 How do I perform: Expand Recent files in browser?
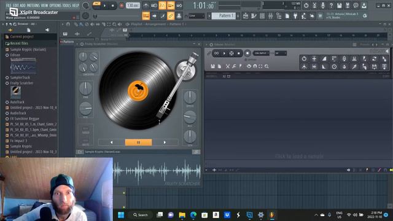click(x=30, y=44)
